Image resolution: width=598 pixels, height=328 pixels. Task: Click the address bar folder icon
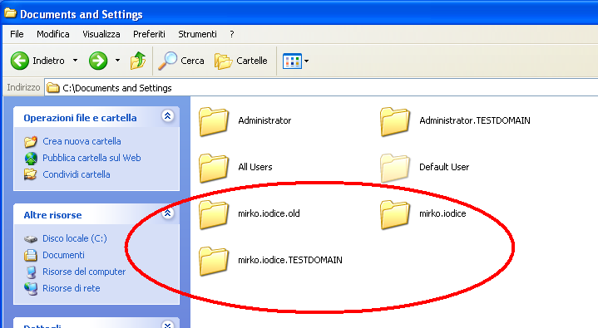coord(53,88)
